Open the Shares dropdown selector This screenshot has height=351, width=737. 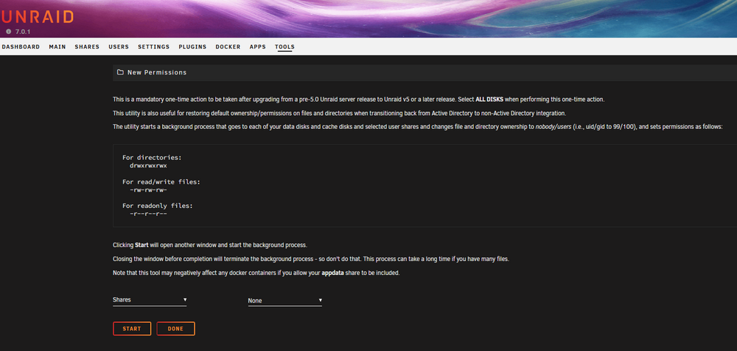point(150,299)
